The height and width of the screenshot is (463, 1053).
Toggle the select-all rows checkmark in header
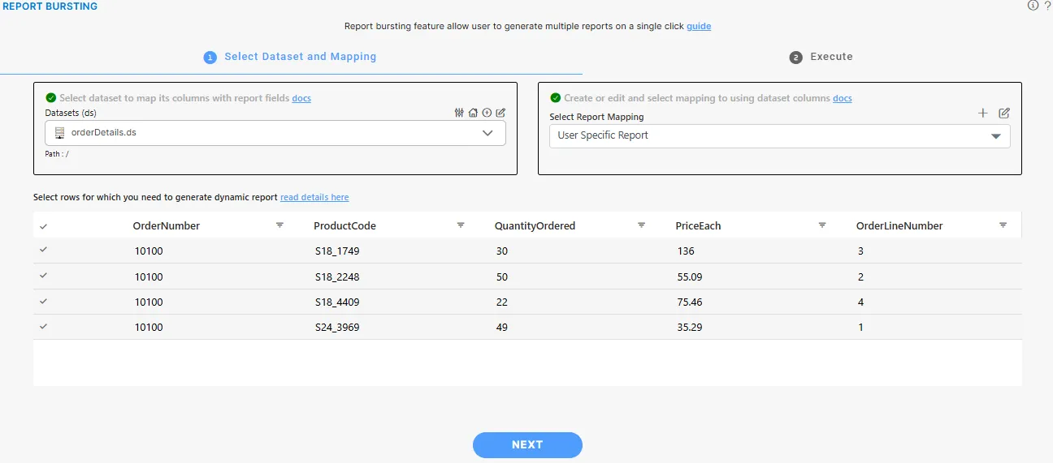43,226
